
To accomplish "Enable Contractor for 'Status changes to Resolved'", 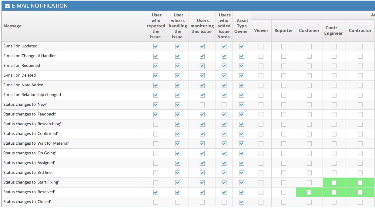I will point(360,192).
